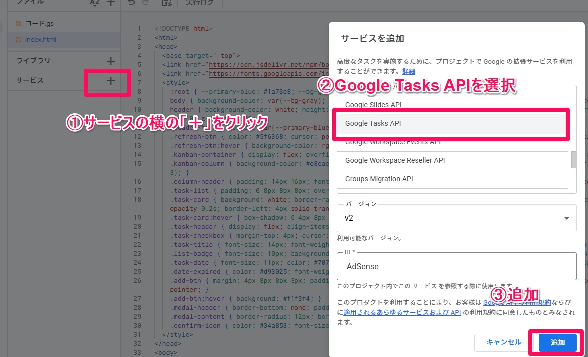This screenshot has height=357, width=588.
Task: Click the save project icon in the toolbar
Action: click(167, 3)
